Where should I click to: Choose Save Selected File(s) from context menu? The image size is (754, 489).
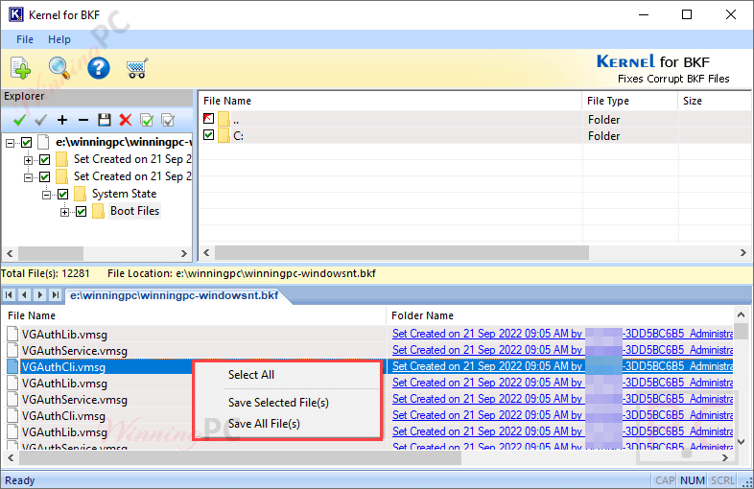coord(288,403)
